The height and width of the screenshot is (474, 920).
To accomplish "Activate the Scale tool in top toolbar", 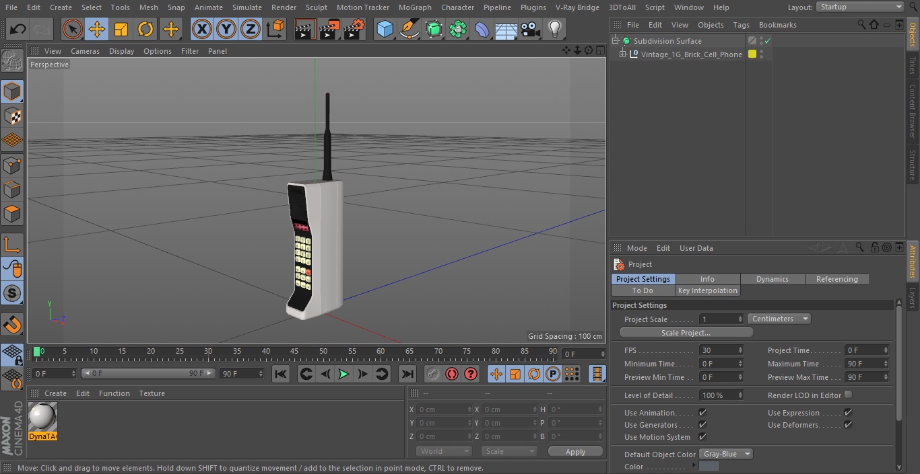I will point(121,29).
